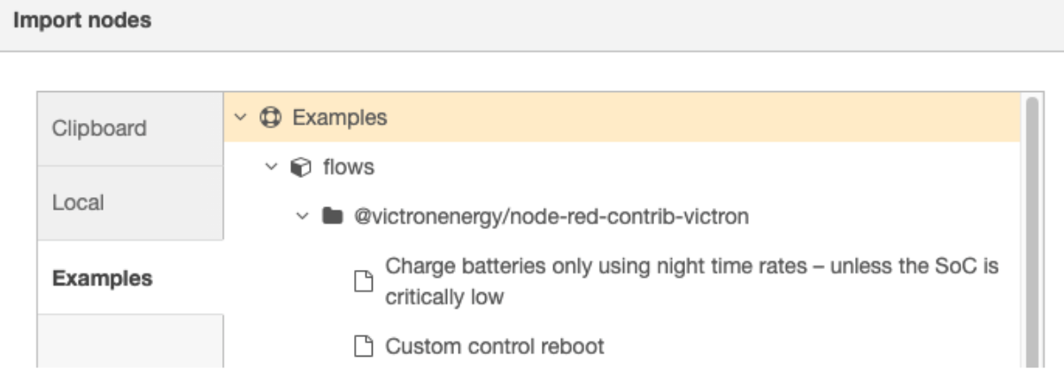This screenshot has height=369, width=1064.
Task: Collapse the @victronenergy folder chevron
Action: (x=303, y=217)
